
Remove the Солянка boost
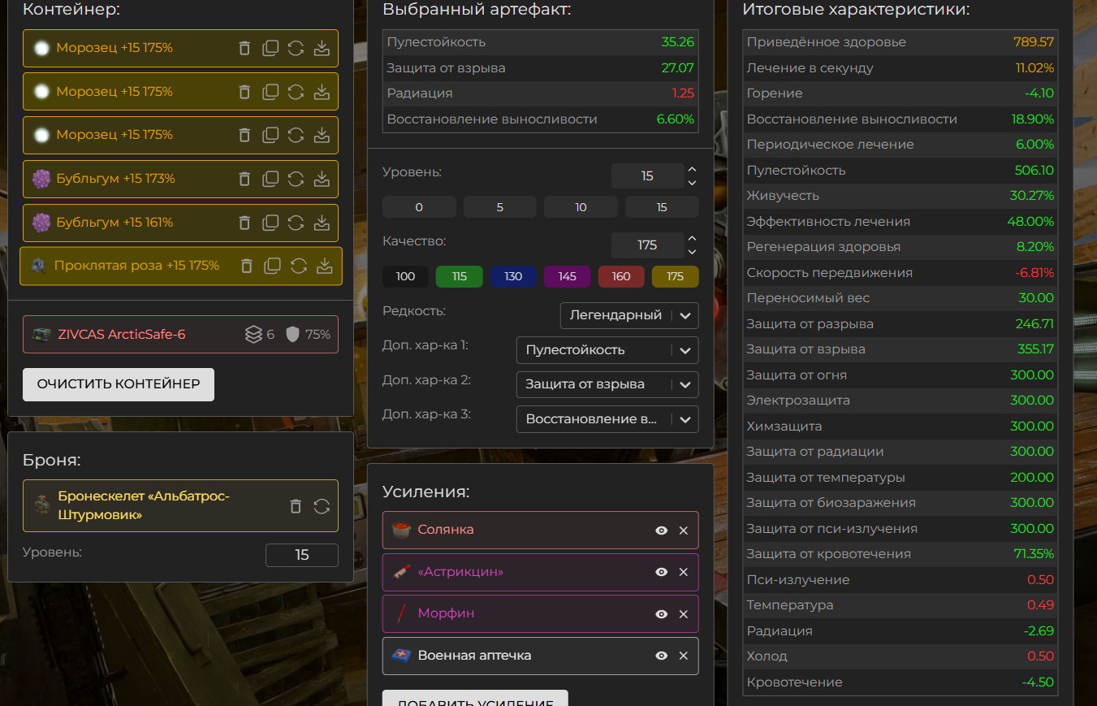pos(683,531)
